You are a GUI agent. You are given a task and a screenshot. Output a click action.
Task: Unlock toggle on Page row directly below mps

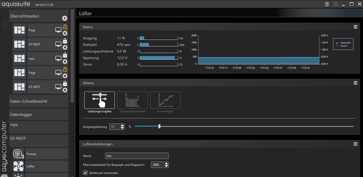point(65,69)
